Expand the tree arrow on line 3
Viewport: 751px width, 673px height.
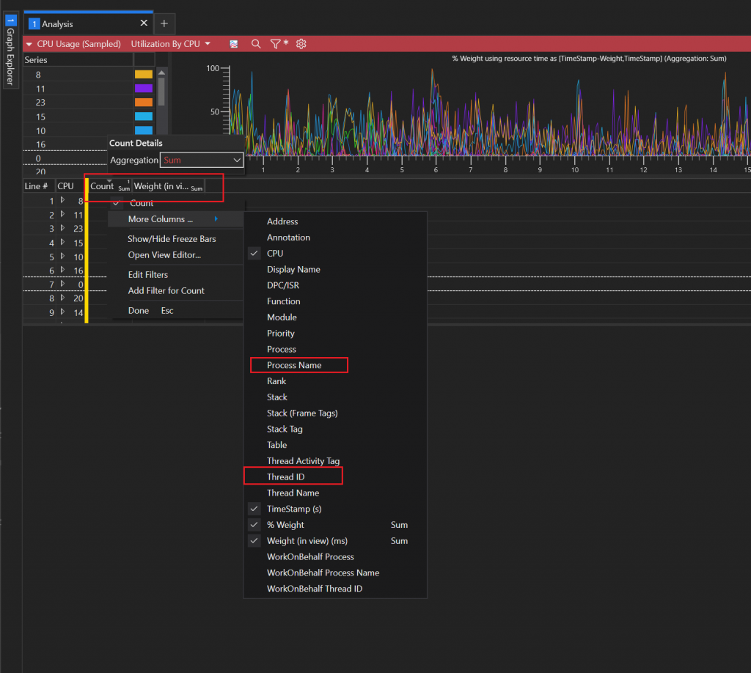tap(62, 228)
